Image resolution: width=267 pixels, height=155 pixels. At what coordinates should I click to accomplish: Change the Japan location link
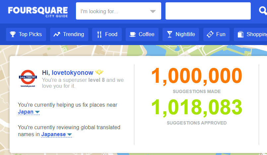click(x=29, y=112)
